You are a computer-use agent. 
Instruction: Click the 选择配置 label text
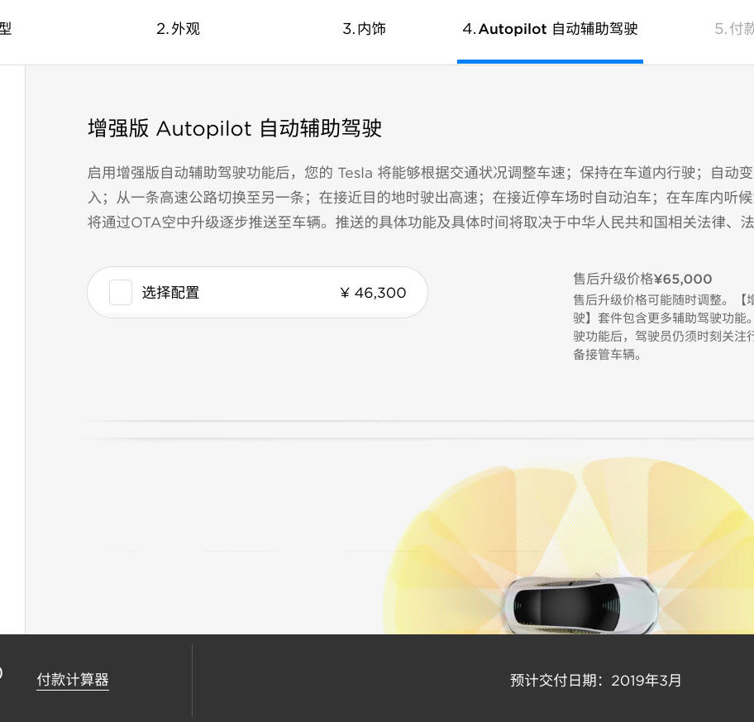click(170, 293)
